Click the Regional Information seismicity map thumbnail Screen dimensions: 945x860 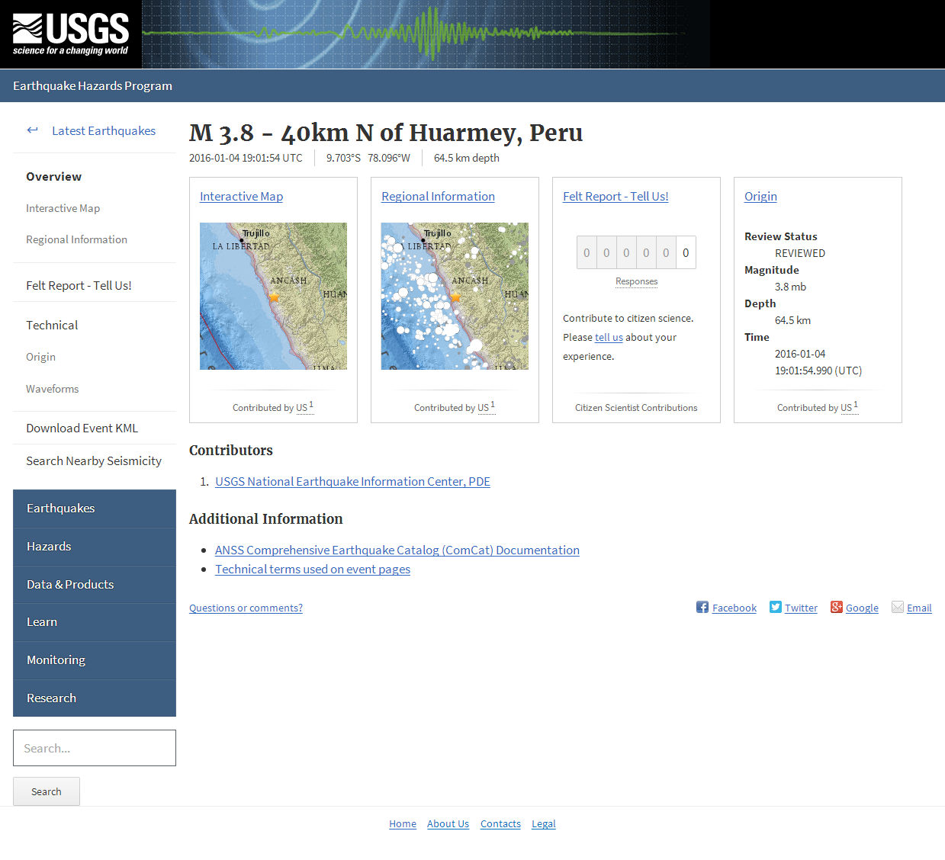pyautogui.click(x=455, y=296)
